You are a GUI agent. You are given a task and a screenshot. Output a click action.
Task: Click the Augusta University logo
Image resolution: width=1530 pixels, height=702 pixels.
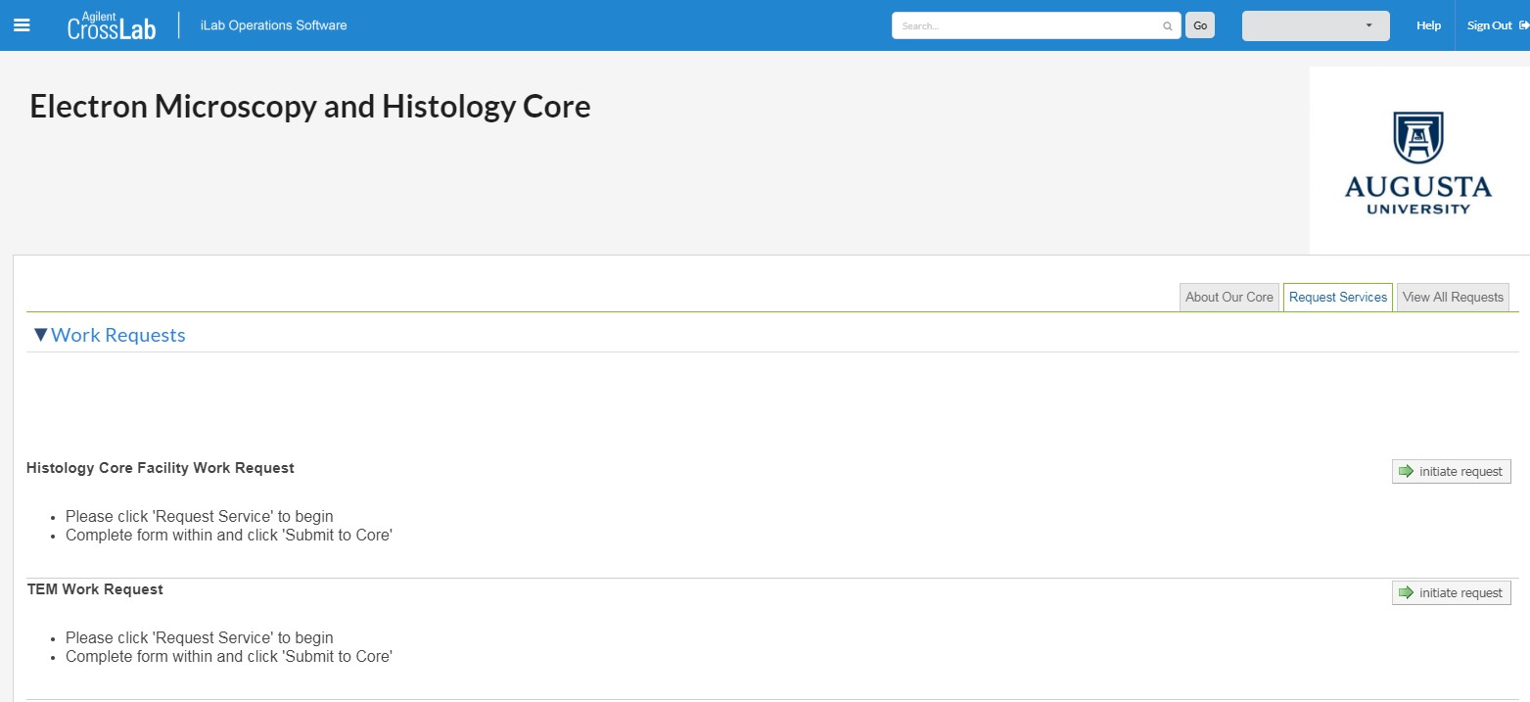click(x=1418, y=162)
